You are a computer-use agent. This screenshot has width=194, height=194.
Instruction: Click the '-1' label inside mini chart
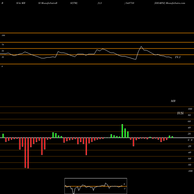click(x=125, y=189)
